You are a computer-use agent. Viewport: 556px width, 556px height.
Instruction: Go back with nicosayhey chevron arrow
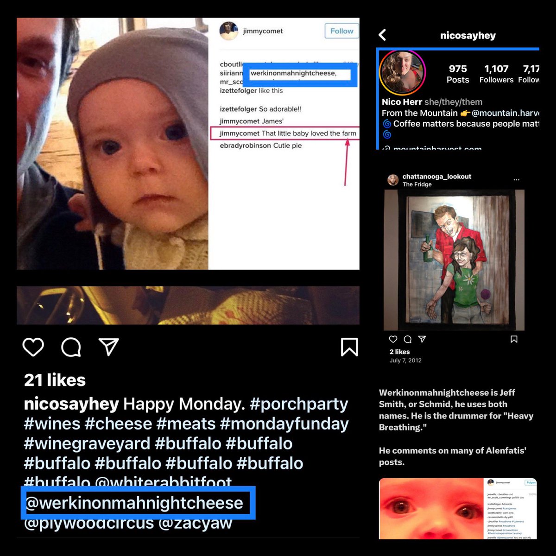click(382, 35)
